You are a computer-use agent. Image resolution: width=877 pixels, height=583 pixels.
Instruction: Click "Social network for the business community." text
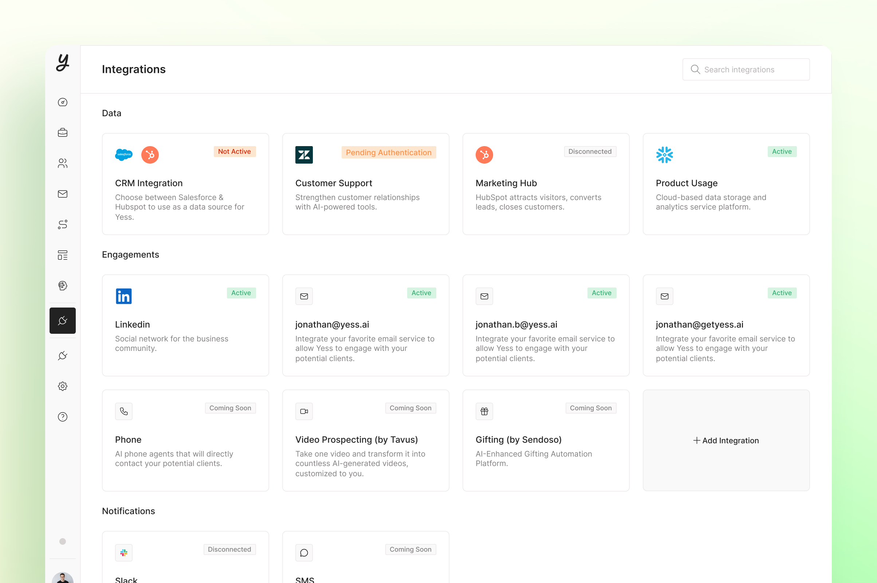tap(172, 344)
